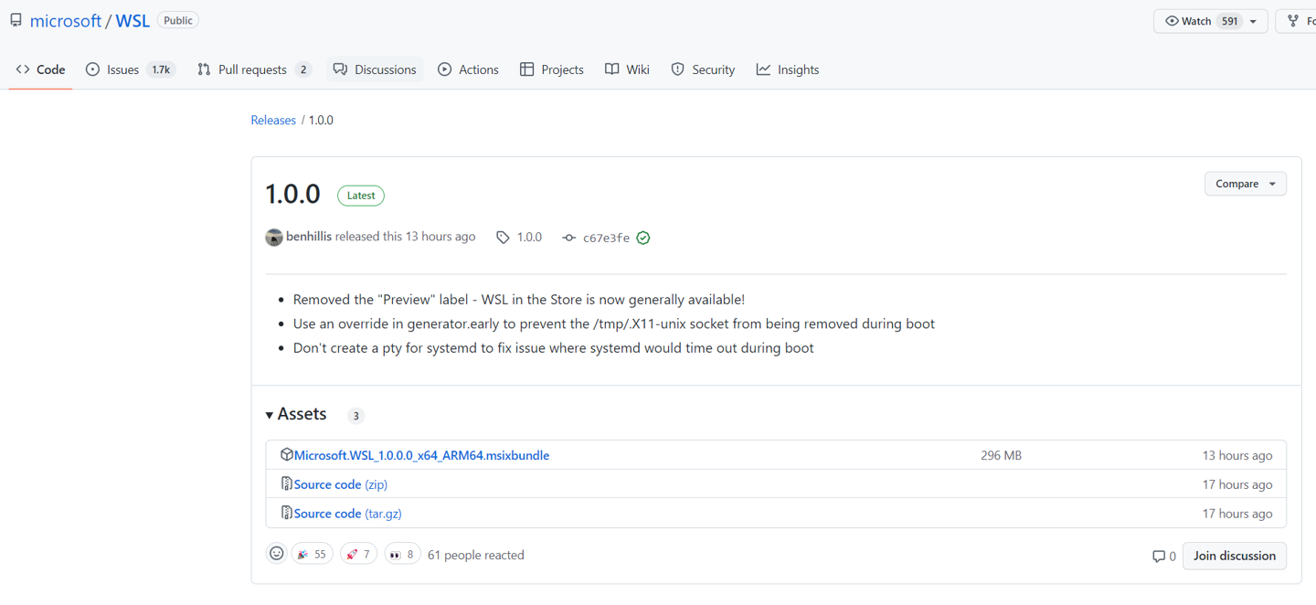This screenshot has height=605, width=1316.
Task: Open the benhillis profile link
Action: point(309,237)
